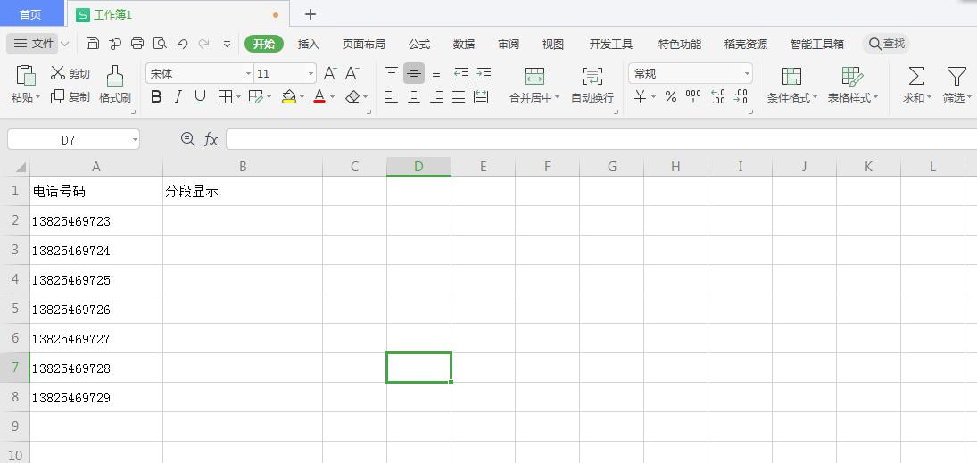Select cell B2 under 分段显示
This screenshot has height=463, width=977.
243,220
